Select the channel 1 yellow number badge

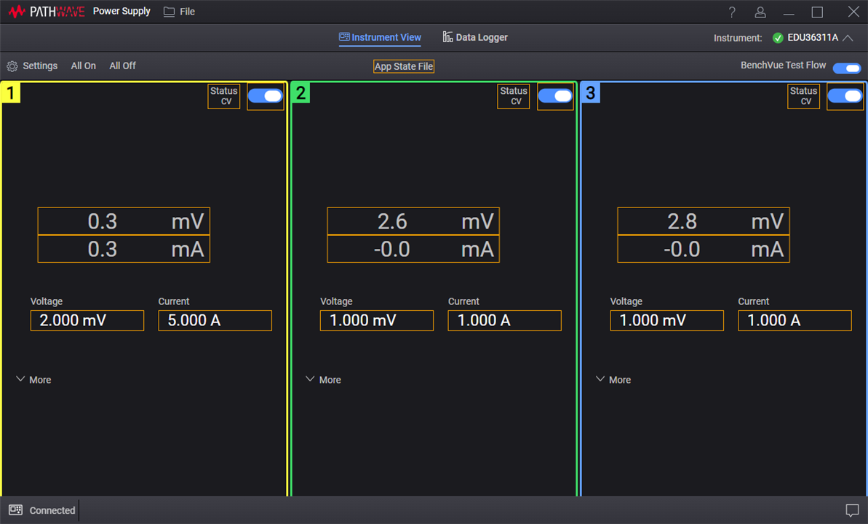click(x=10, y=92)
